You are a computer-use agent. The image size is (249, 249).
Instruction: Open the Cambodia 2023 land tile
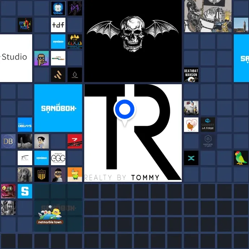pos(75,42)
